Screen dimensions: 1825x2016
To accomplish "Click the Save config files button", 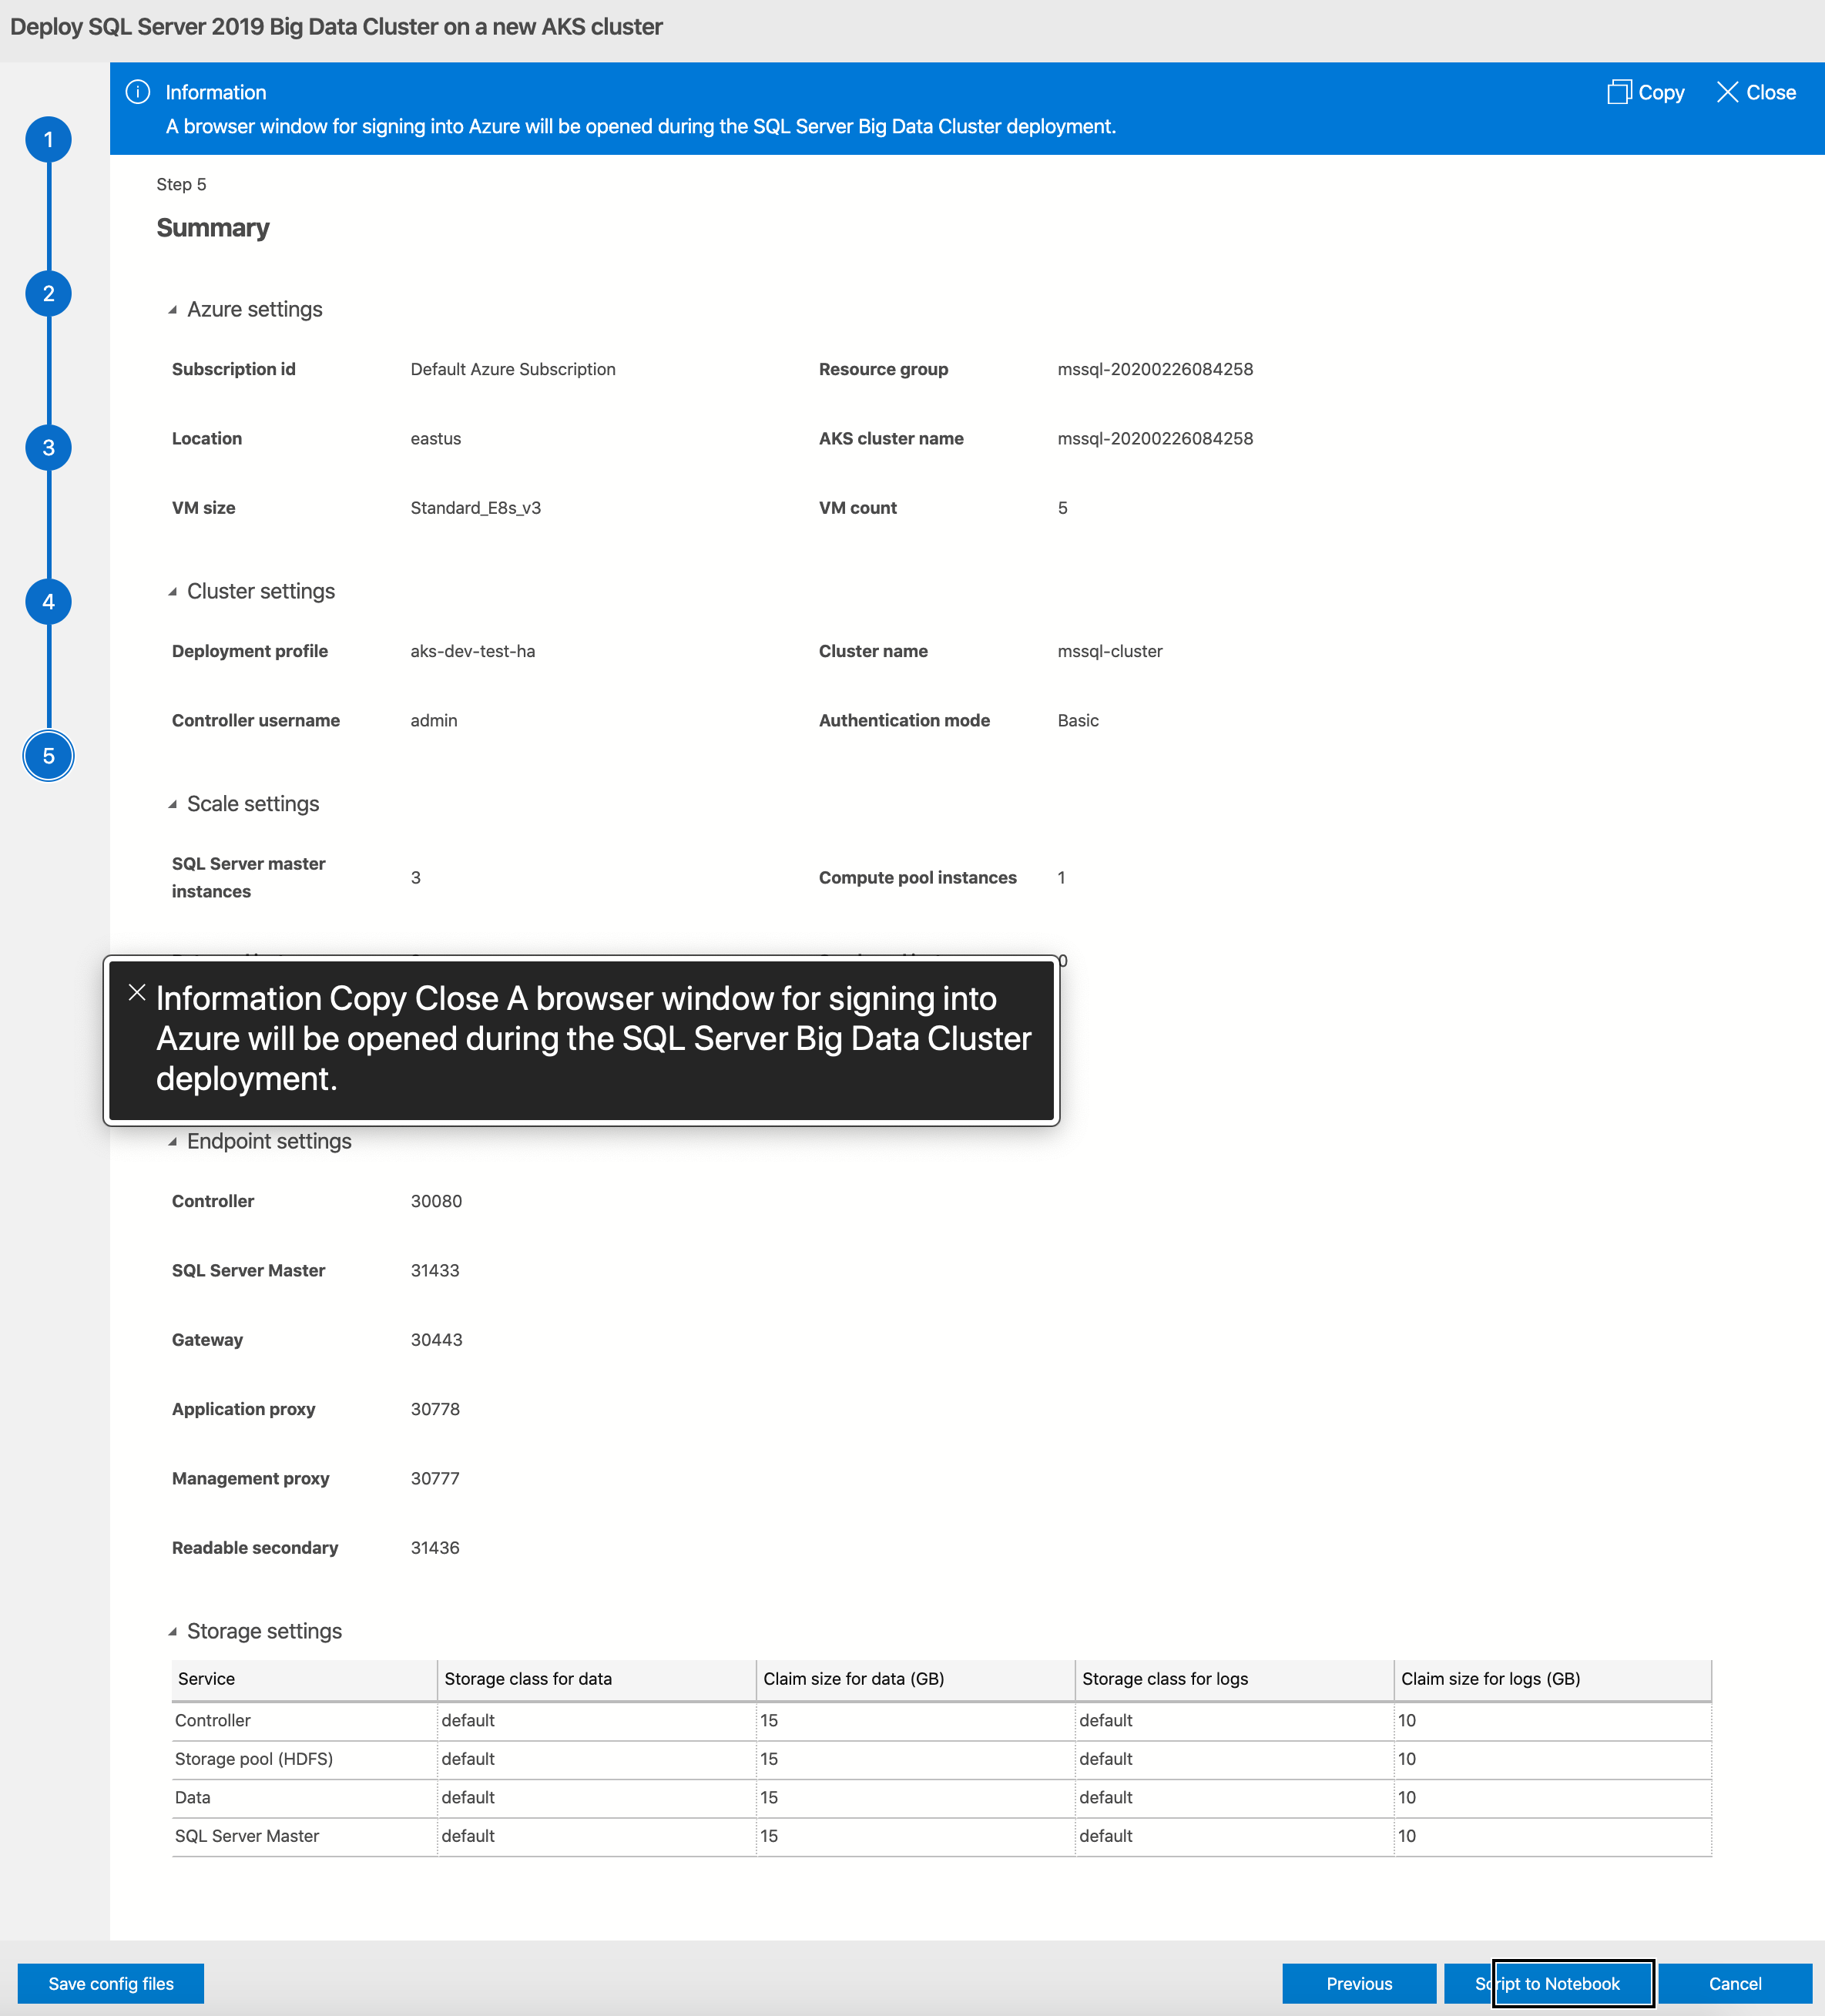I will click(x=111, y=1983).
